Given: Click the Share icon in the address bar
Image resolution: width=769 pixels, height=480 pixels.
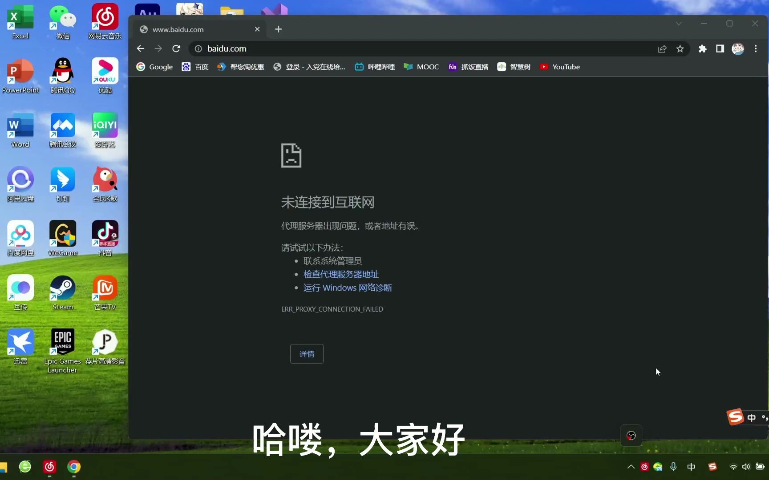Looking at the screenshot, I should [x=662, y=49].
